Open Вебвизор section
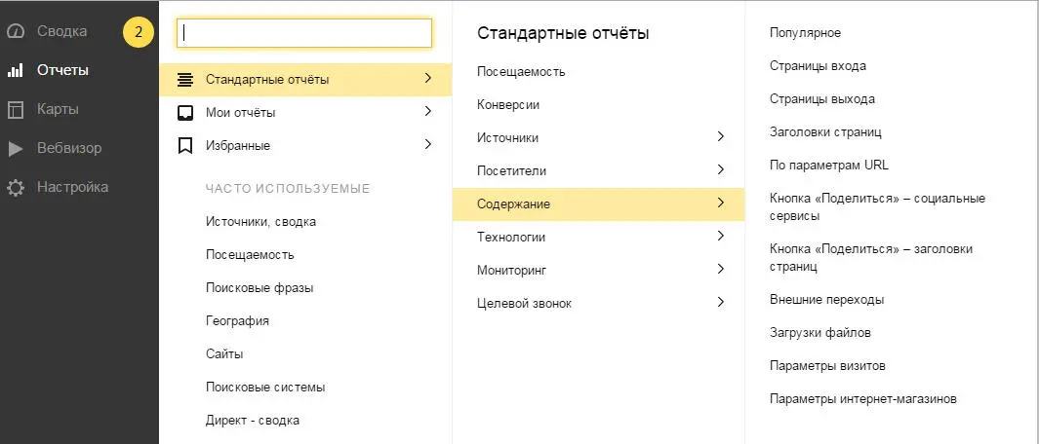Screen dimensions: 1039x444 (69, 148)
